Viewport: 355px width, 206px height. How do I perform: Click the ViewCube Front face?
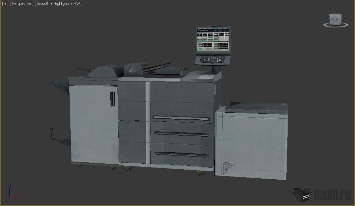[335, 19]
